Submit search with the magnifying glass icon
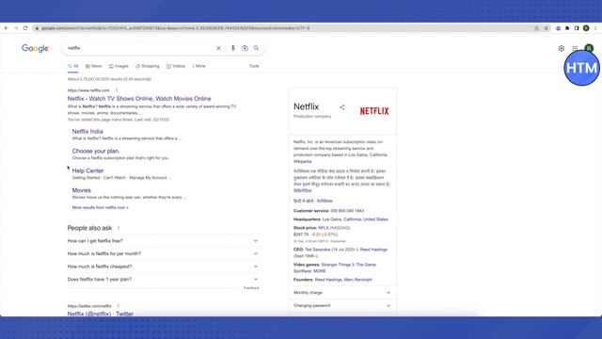The height and width of the screenshot is (339, 602). pos(256,48)
